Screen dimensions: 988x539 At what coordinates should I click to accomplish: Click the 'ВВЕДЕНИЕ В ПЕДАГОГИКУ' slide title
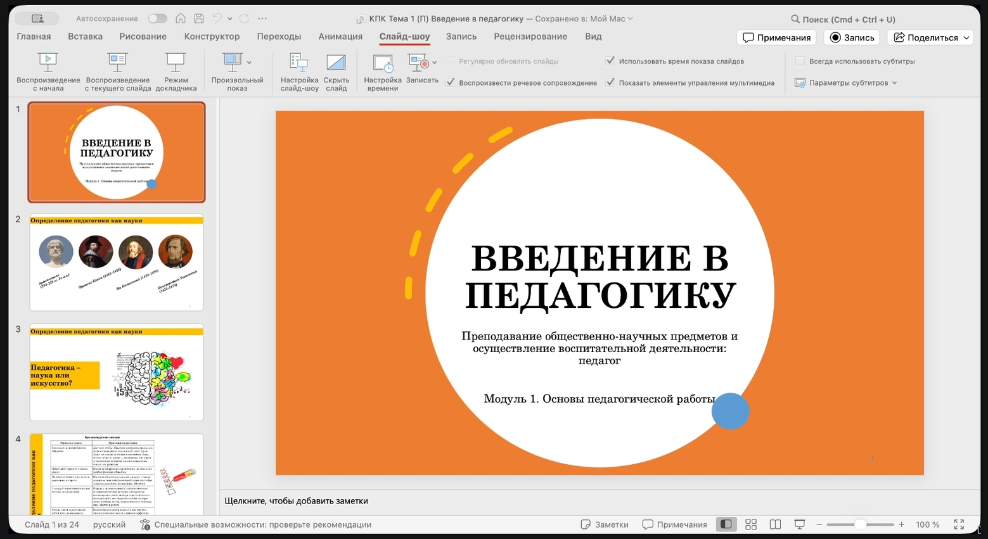pos(600,276)
